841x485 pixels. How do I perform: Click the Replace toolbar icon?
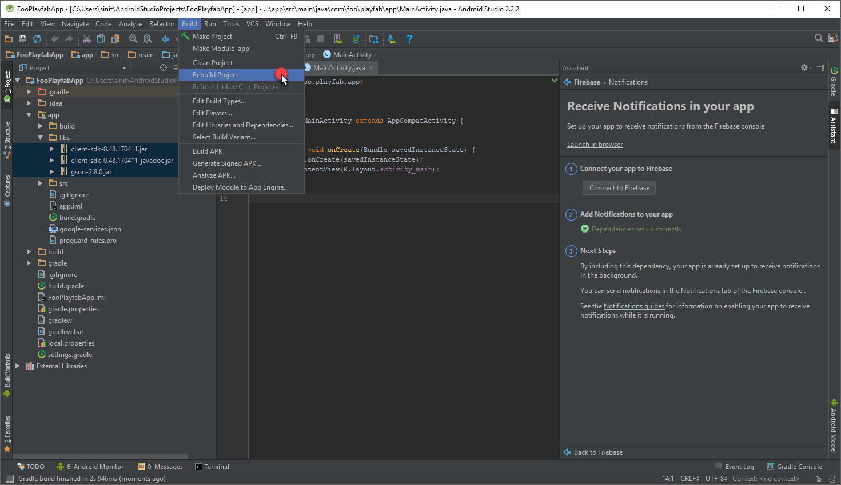[148, 39]
